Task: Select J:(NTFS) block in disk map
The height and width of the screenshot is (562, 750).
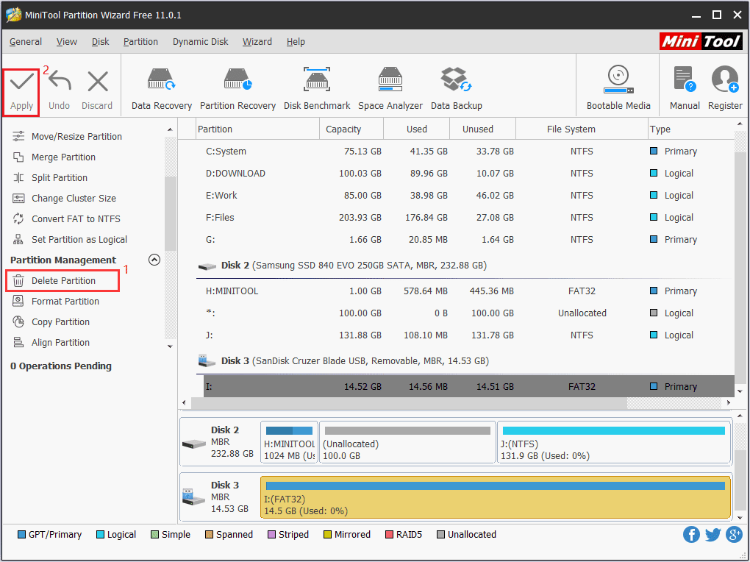Action: (614, 442)
